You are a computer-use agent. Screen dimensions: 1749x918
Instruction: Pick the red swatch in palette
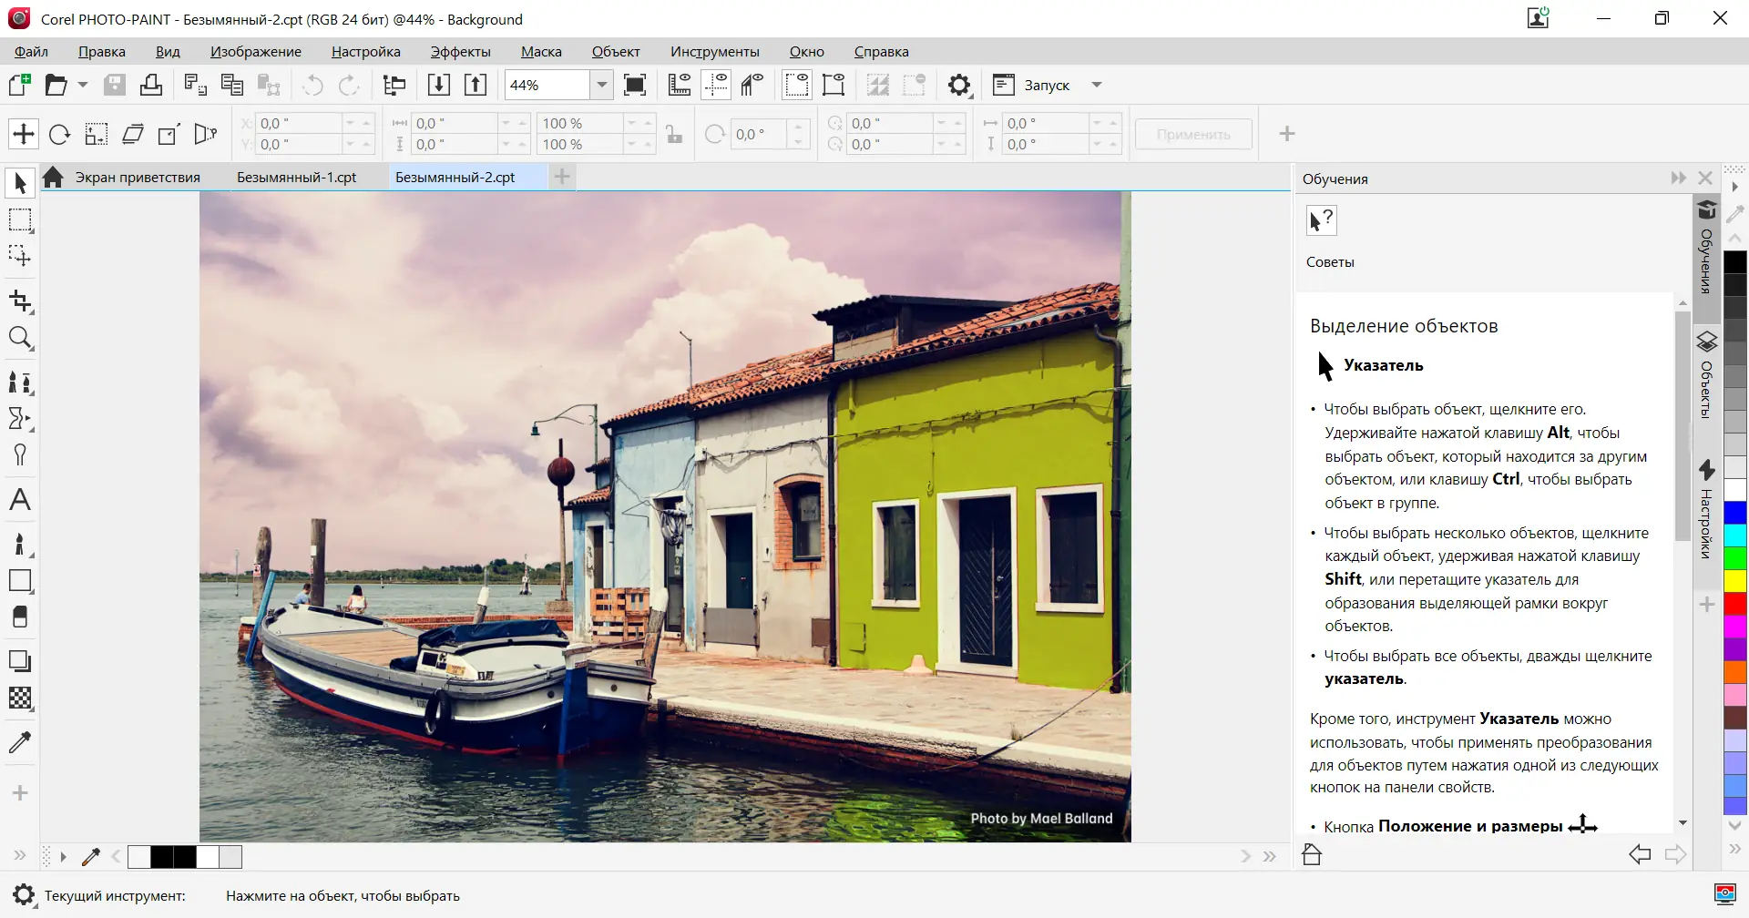(1734, 603)
